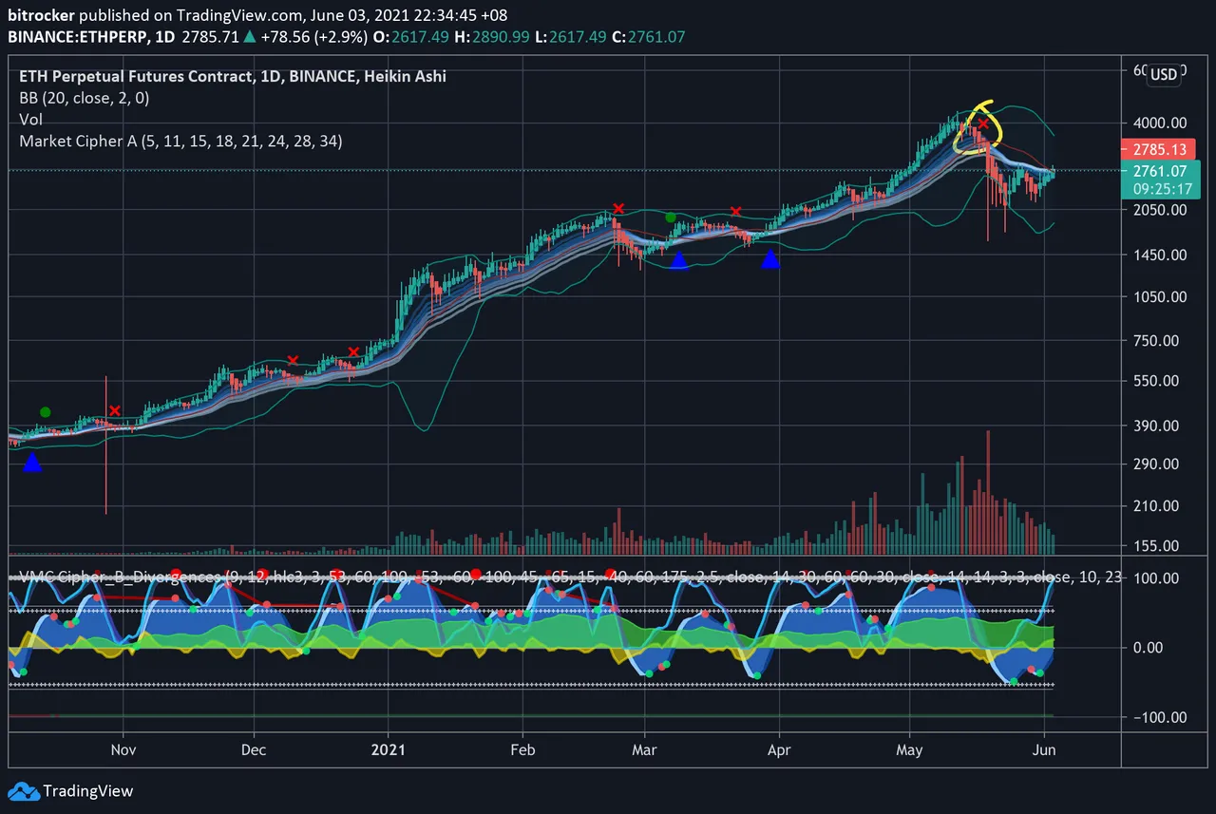
Task: Click the 100.00 oscillator axis label
Action: click(x=1158, y=578)
